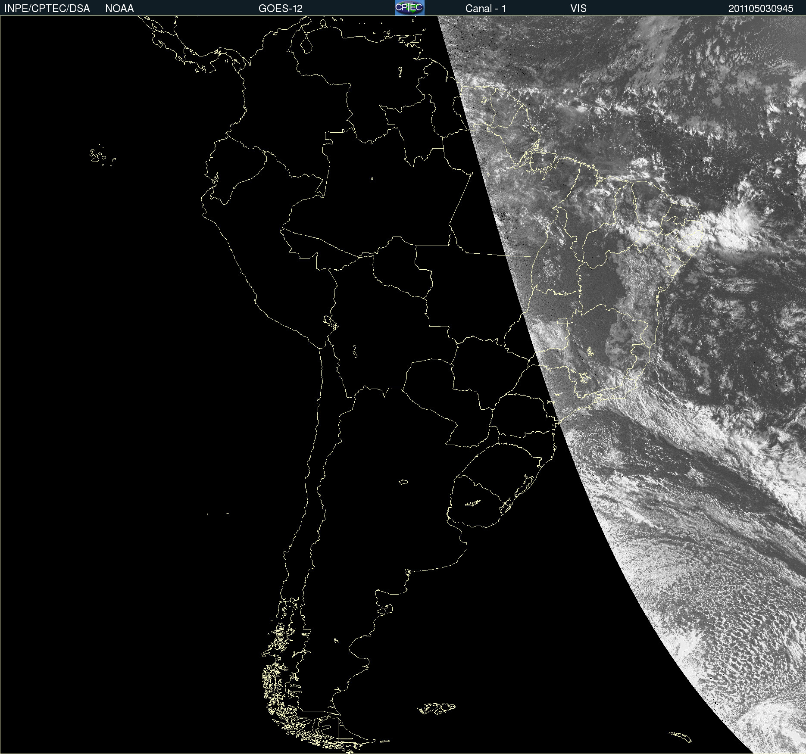Click the NOAA label in header
The height and width of the screenshot is (754, 806).
click(x=119, y=8)
